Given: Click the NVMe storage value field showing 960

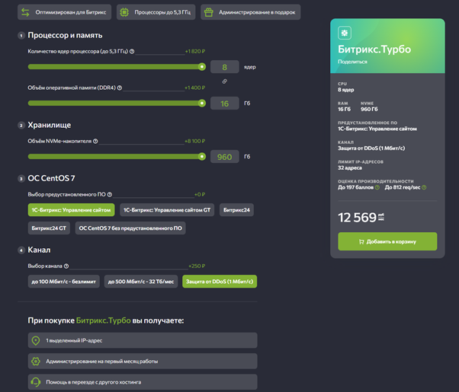Looking at the screenshot, I should 225,157.
